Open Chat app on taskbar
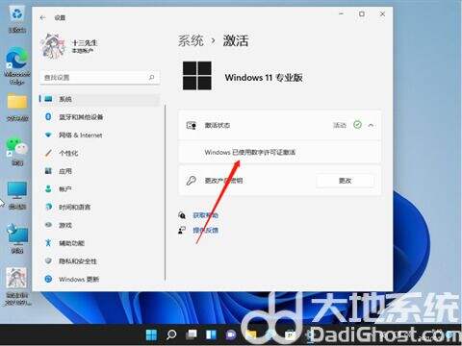Image resolution: width=462 pixels, height=346 pixels. 231,335
